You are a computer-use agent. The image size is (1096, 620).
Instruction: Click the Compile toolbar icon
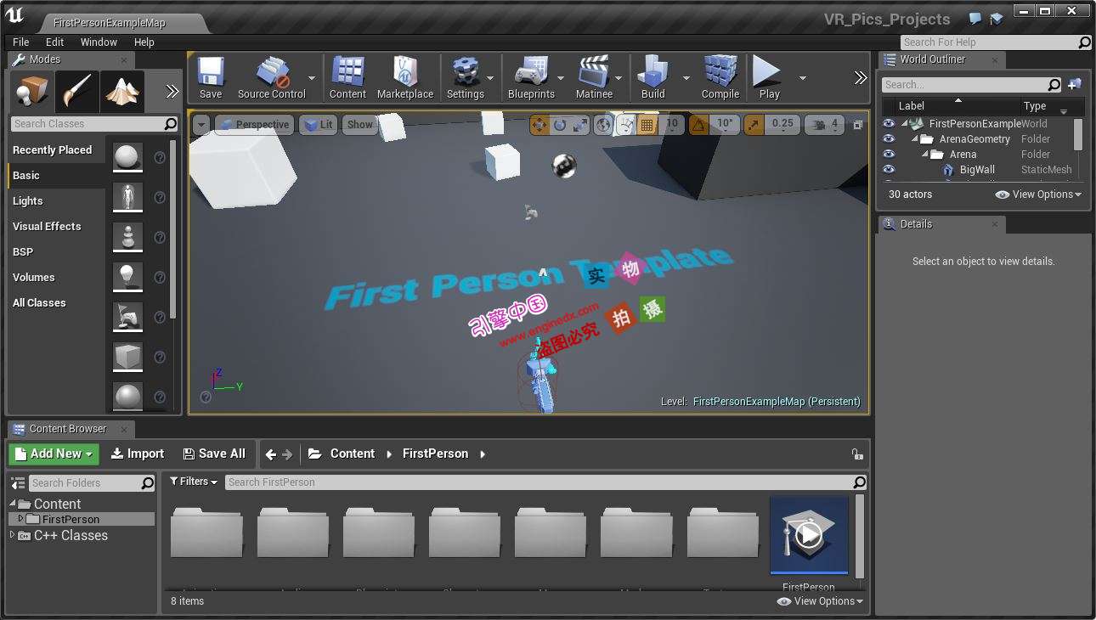click(720, 78)
